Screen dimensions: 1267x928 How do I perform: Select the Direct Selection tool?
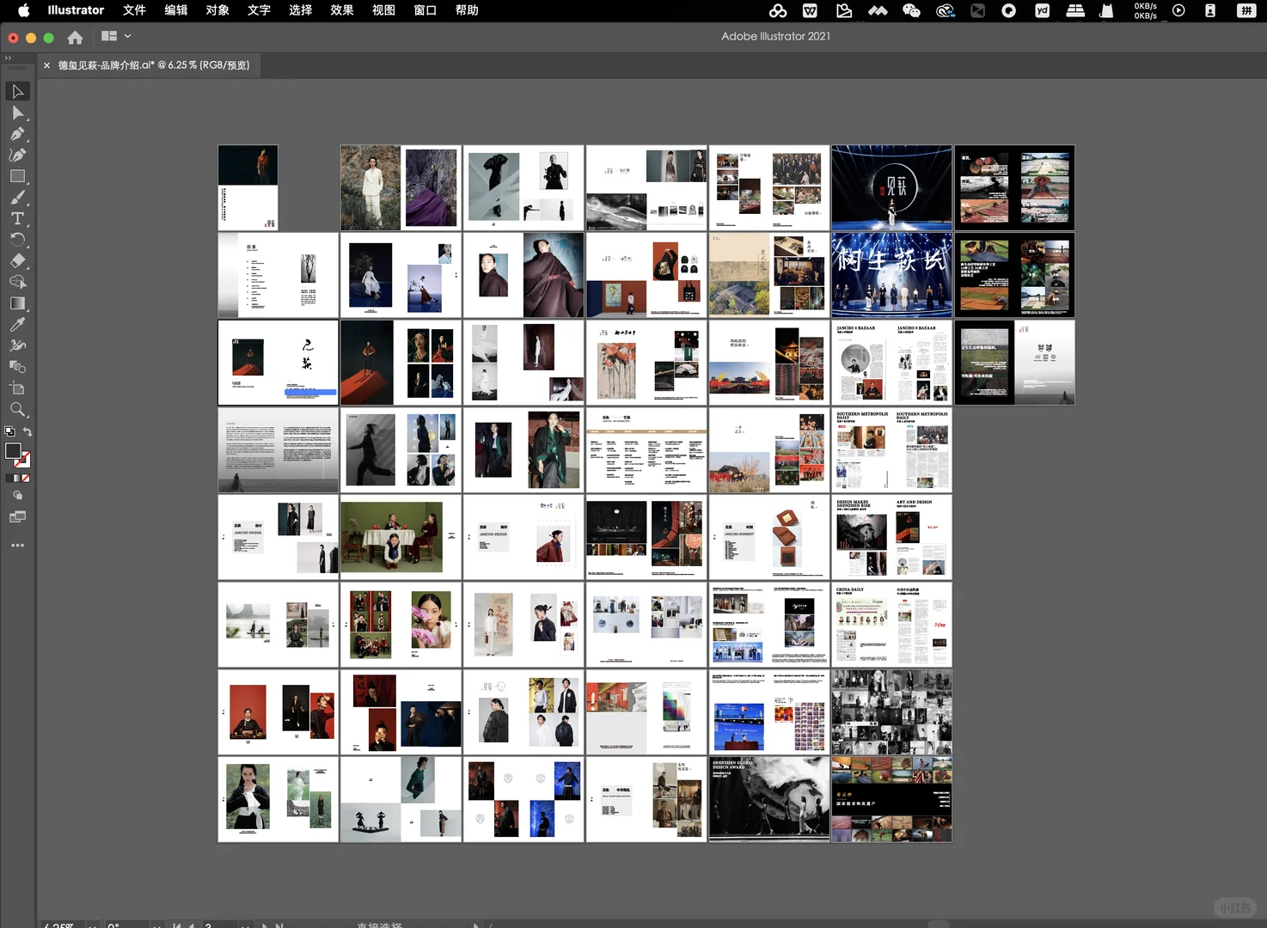point(17,113)
